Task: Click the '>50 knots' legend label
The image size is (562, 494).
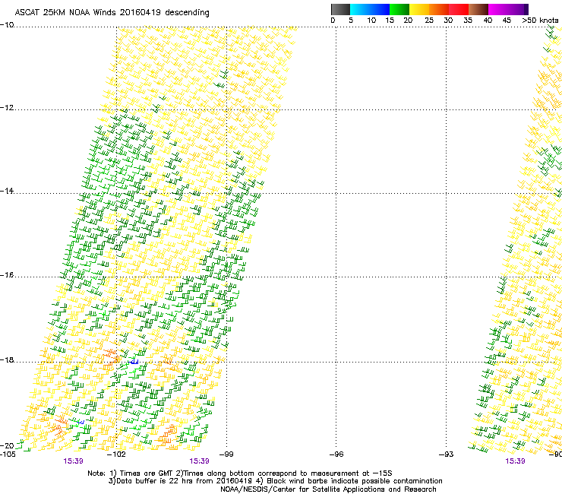Action: click(540, 21)
